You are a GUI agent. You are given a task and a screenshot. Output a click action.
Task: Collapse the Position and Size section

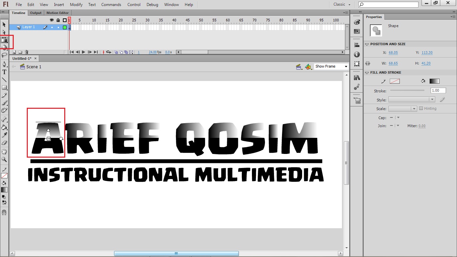point(367,44)
